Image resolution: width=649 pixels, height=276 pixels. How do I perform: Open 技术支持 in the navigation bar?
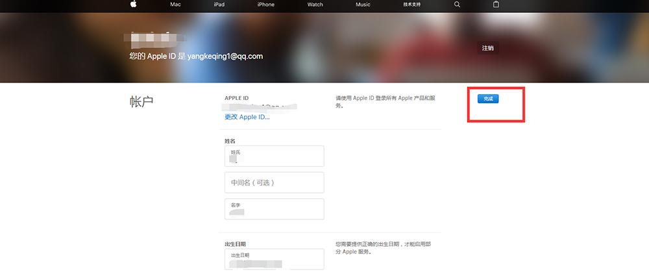click(411, 5)
